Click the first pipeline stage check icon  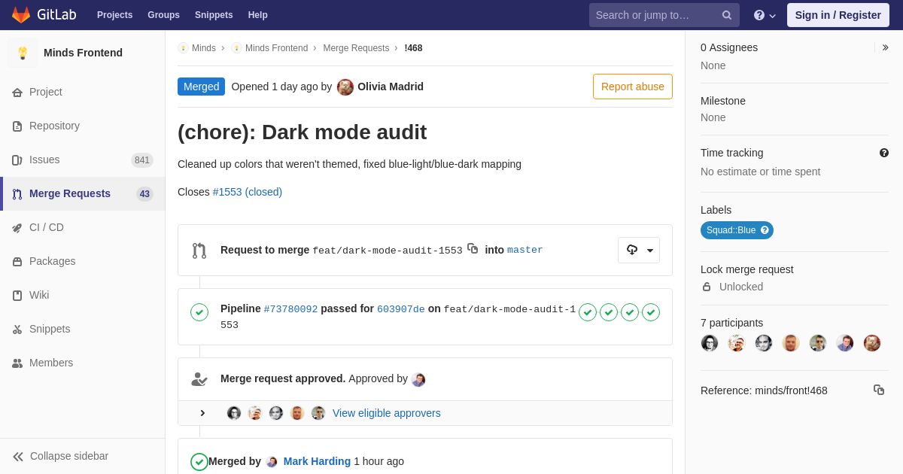coord(588,312)
